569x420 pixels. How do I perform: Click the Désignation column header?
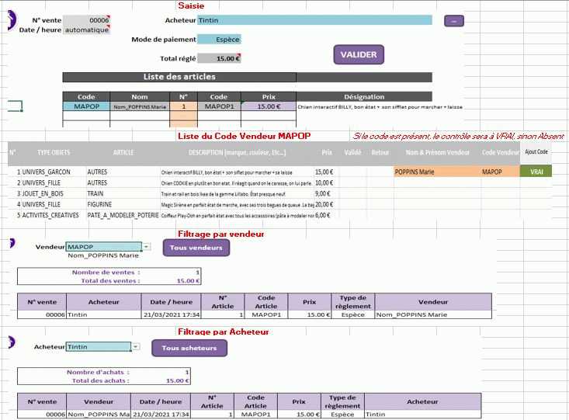[x=364, y=96]
